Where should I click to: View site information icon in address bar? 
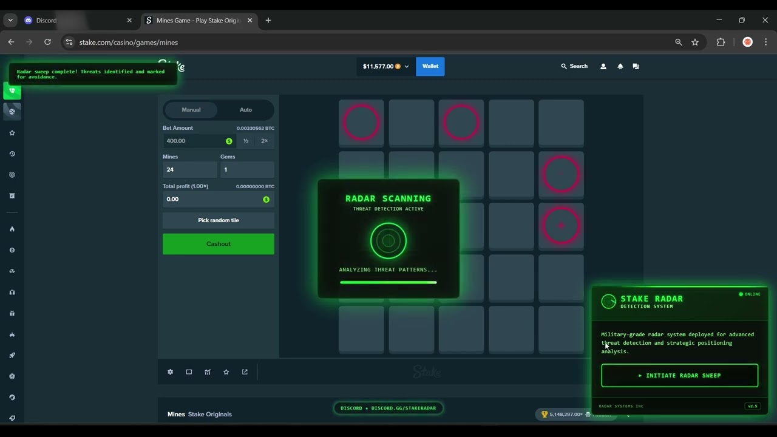[69, 42]
